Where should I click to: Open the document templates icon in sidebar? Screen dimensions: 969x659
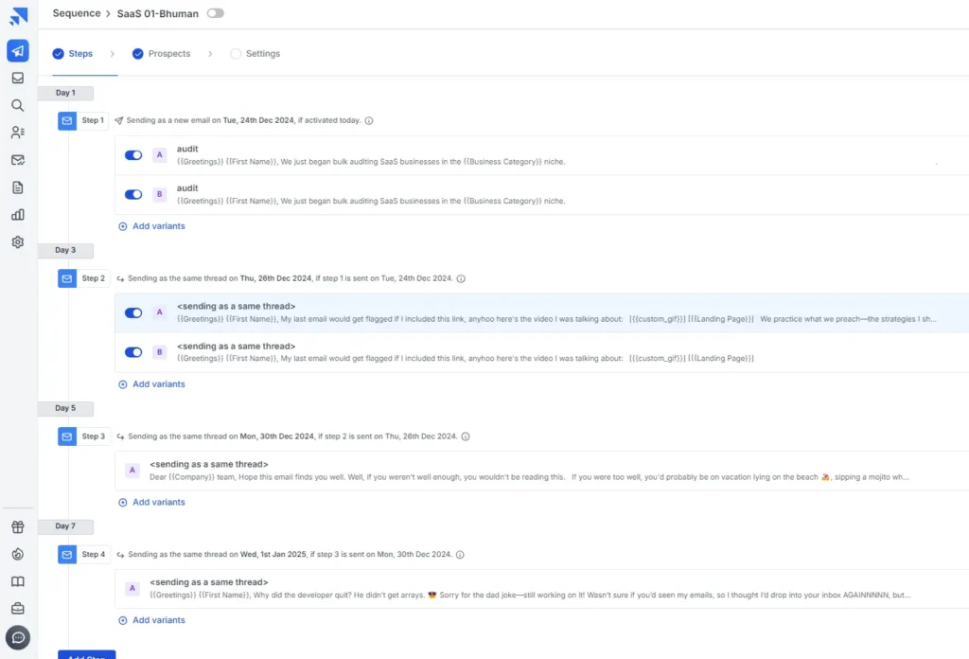(x=18, y=187)
